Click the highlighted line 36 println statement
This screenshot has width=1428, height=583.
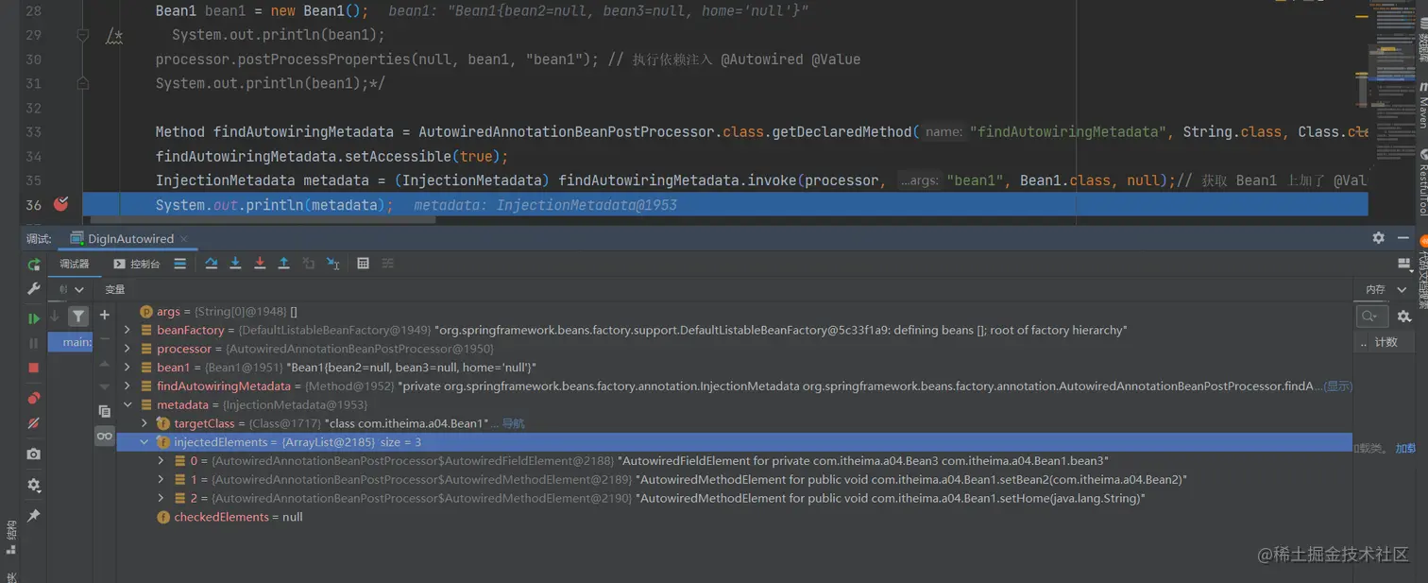pos(274,205)
